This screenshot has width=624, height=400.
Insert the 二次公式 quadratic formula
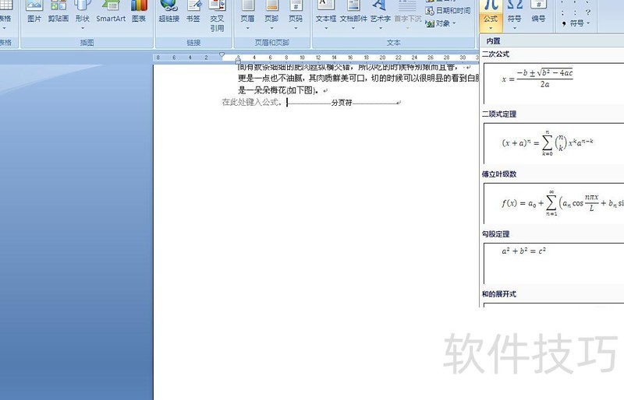point(554,83)
